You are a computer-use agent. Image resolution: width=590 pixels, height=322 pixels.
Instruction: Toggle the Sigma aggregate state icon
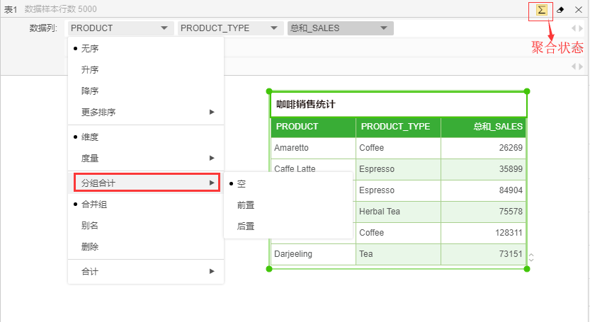(x=542, y=10)
